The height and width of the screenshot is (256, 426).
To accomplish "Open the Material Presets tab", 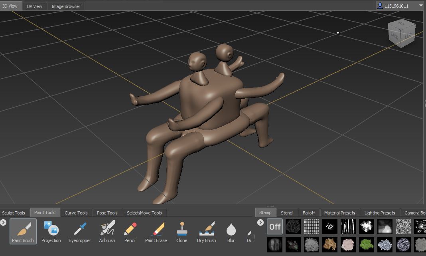I will point(339,213).
